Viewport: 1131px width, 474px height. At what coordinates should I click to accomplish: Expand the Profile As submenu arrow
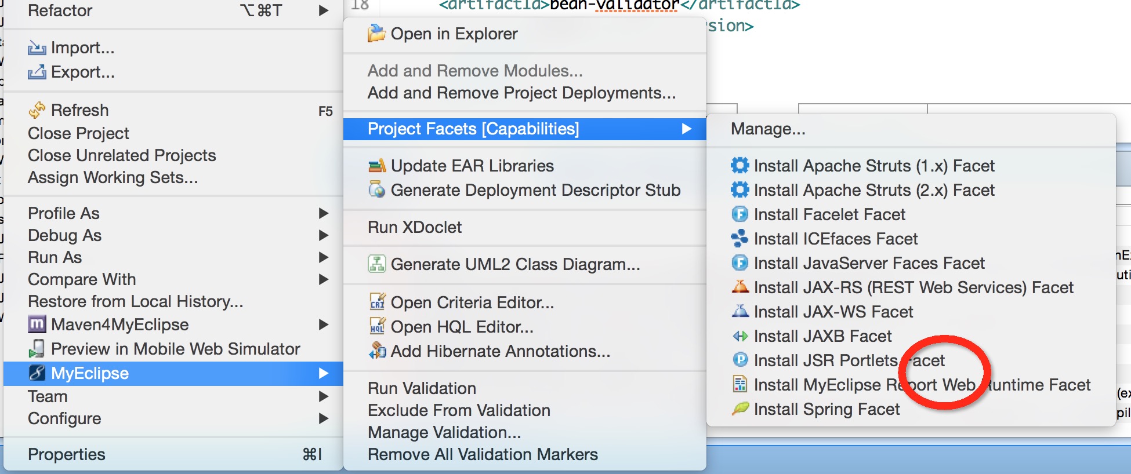(x=324, y=213)
